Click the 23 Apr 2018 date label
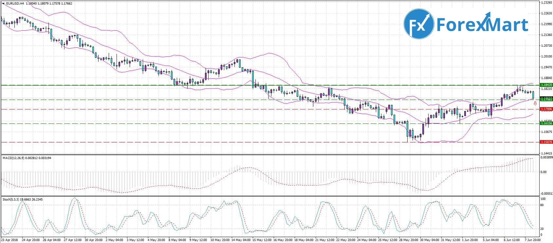Screen dimensions: 553x243 [9, 240]
